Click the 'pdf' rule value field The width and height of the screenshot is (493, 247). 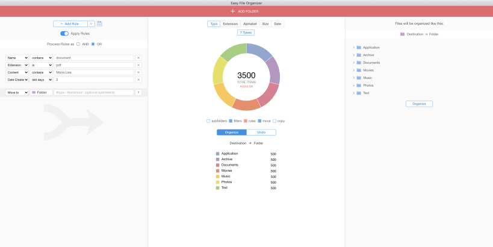pos(94,65)
